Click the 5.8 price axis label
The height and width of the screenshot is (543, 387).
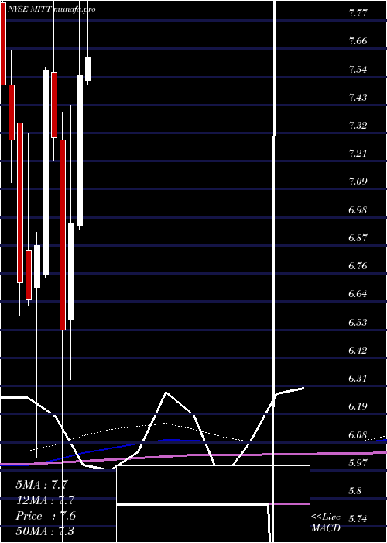pos(355,491)
